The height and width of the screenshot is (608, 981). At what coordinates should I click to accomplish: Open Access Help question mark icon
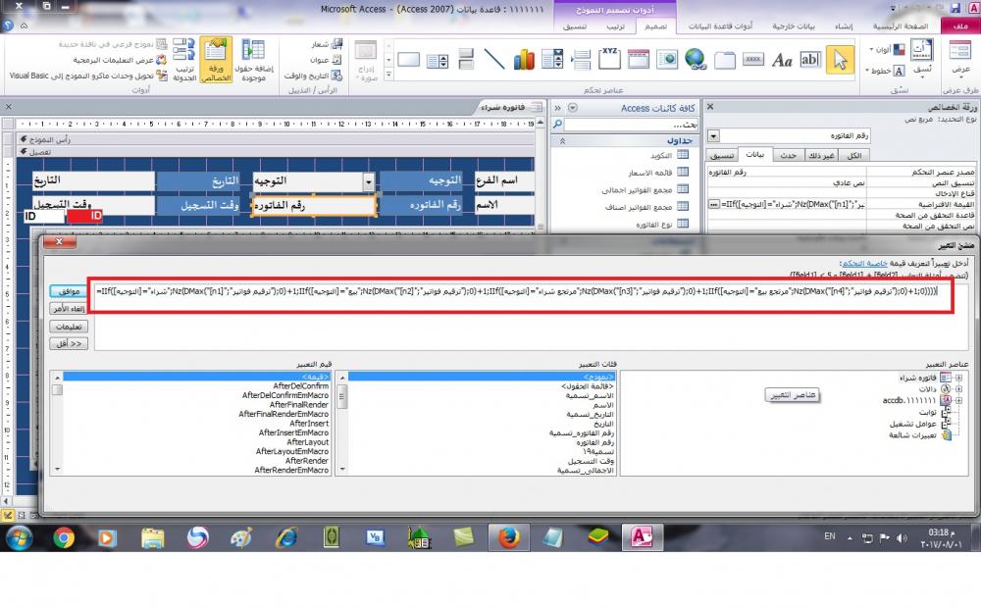[8, 25]
